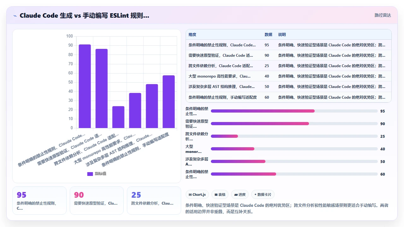Viewport: 404px width, 227px height.
Task: Open the stat card showing 95
Action: 39,201
